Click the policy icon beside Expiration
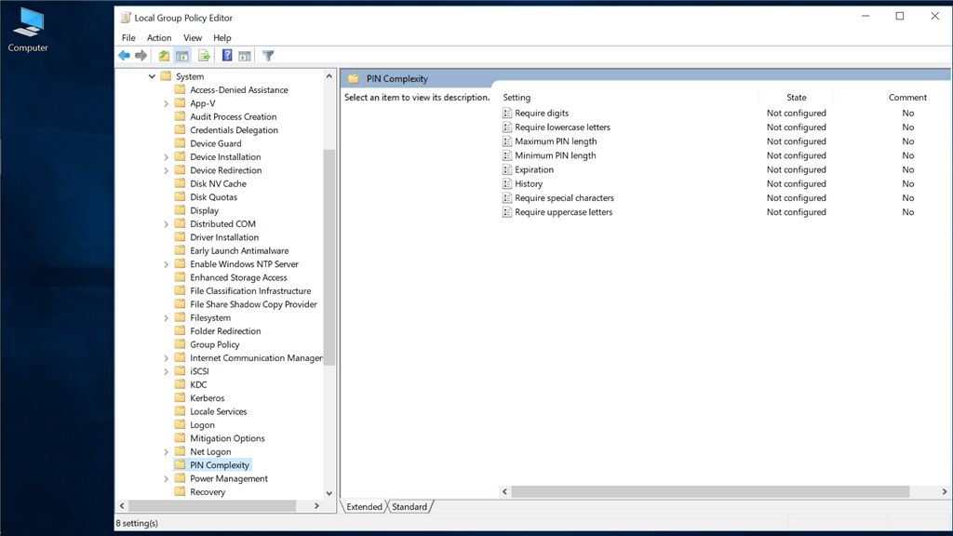This screenshot has height=536, width=953. (507, 169)
